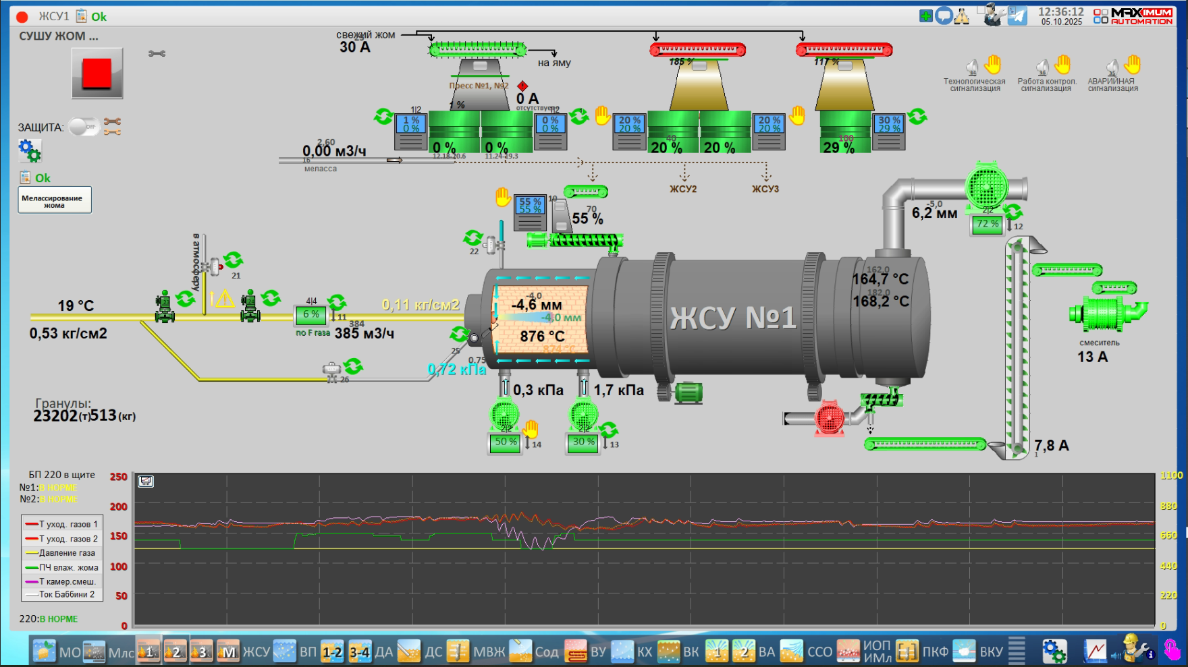Open the blue chat bubble icon
The height and width of the screenshot is (667, 1188).
click(944, 16)
